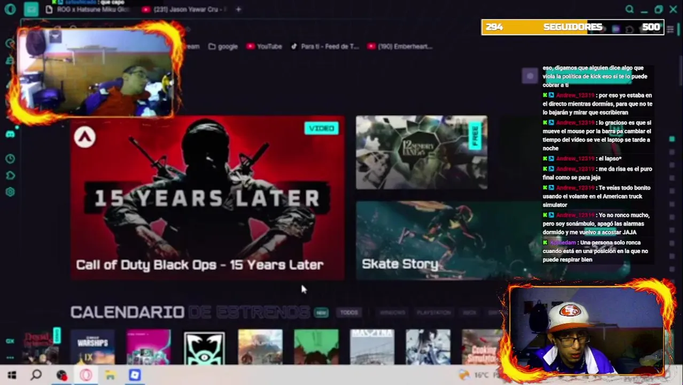The width and height of the screenshot is (683, 385).
Task: Click the VIDEO badge on Call of Duty card
Action: point(322,128)
